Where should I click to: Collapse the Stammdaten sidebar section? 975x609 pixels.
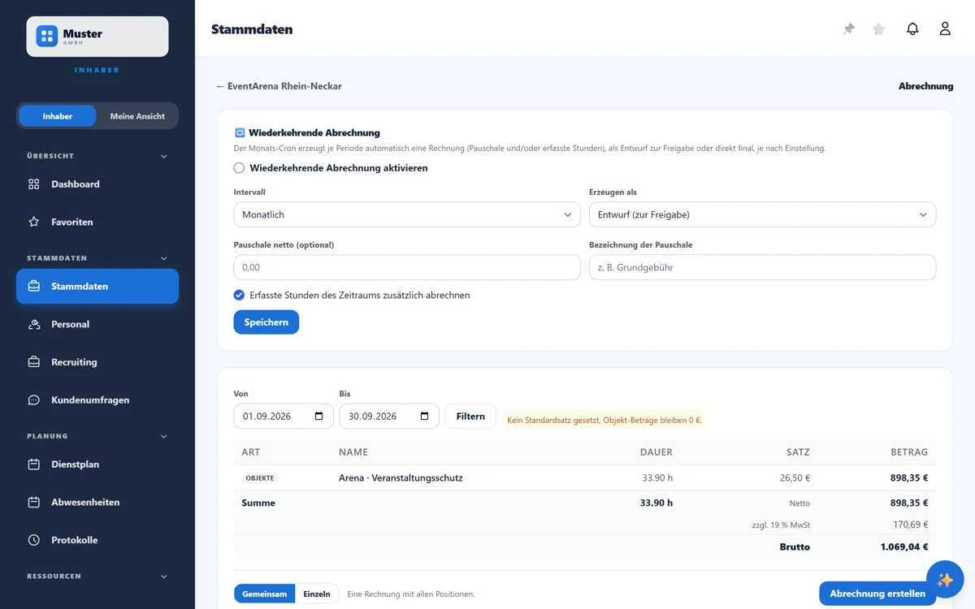(164, 258)
